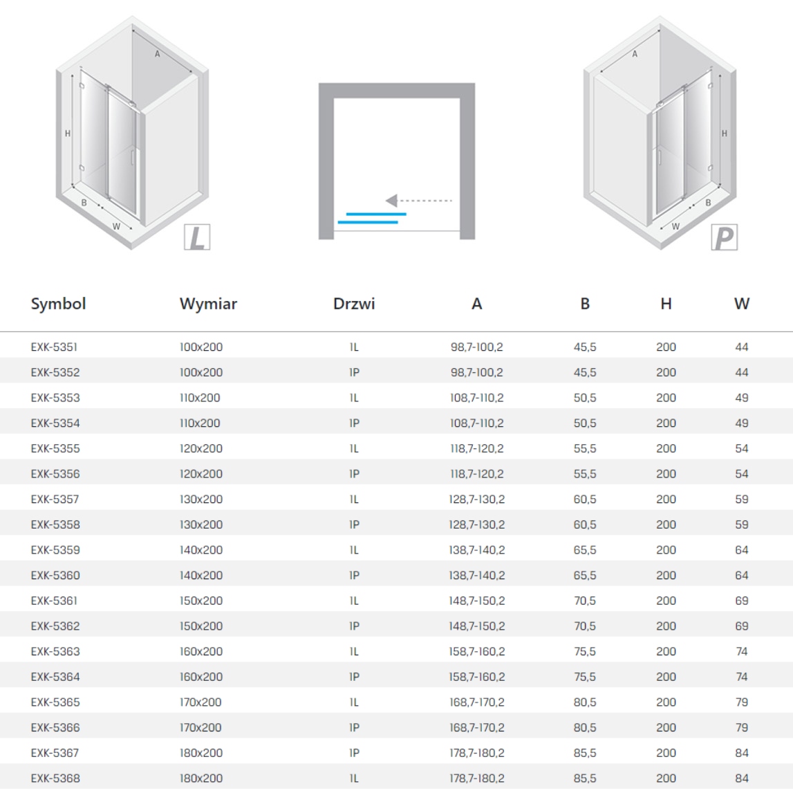The width and height of the screenshot is (793, 793).
Task: Select product symbol EXK-5360
Action: tap(55, 576)
